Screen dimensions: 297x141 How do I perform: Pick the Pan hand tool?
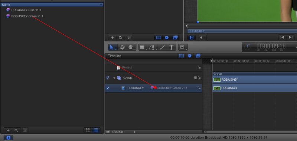pos(131,47)
